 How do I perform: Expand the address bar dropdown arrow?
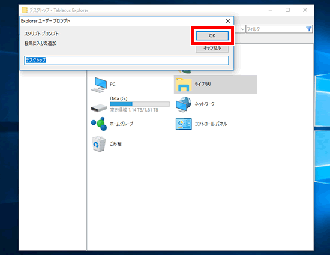[x=242, y=29]
